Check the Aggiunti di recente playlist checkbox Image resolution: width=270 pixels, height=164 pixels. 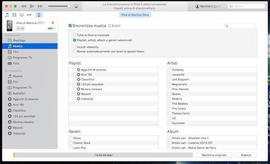point(74,70)
